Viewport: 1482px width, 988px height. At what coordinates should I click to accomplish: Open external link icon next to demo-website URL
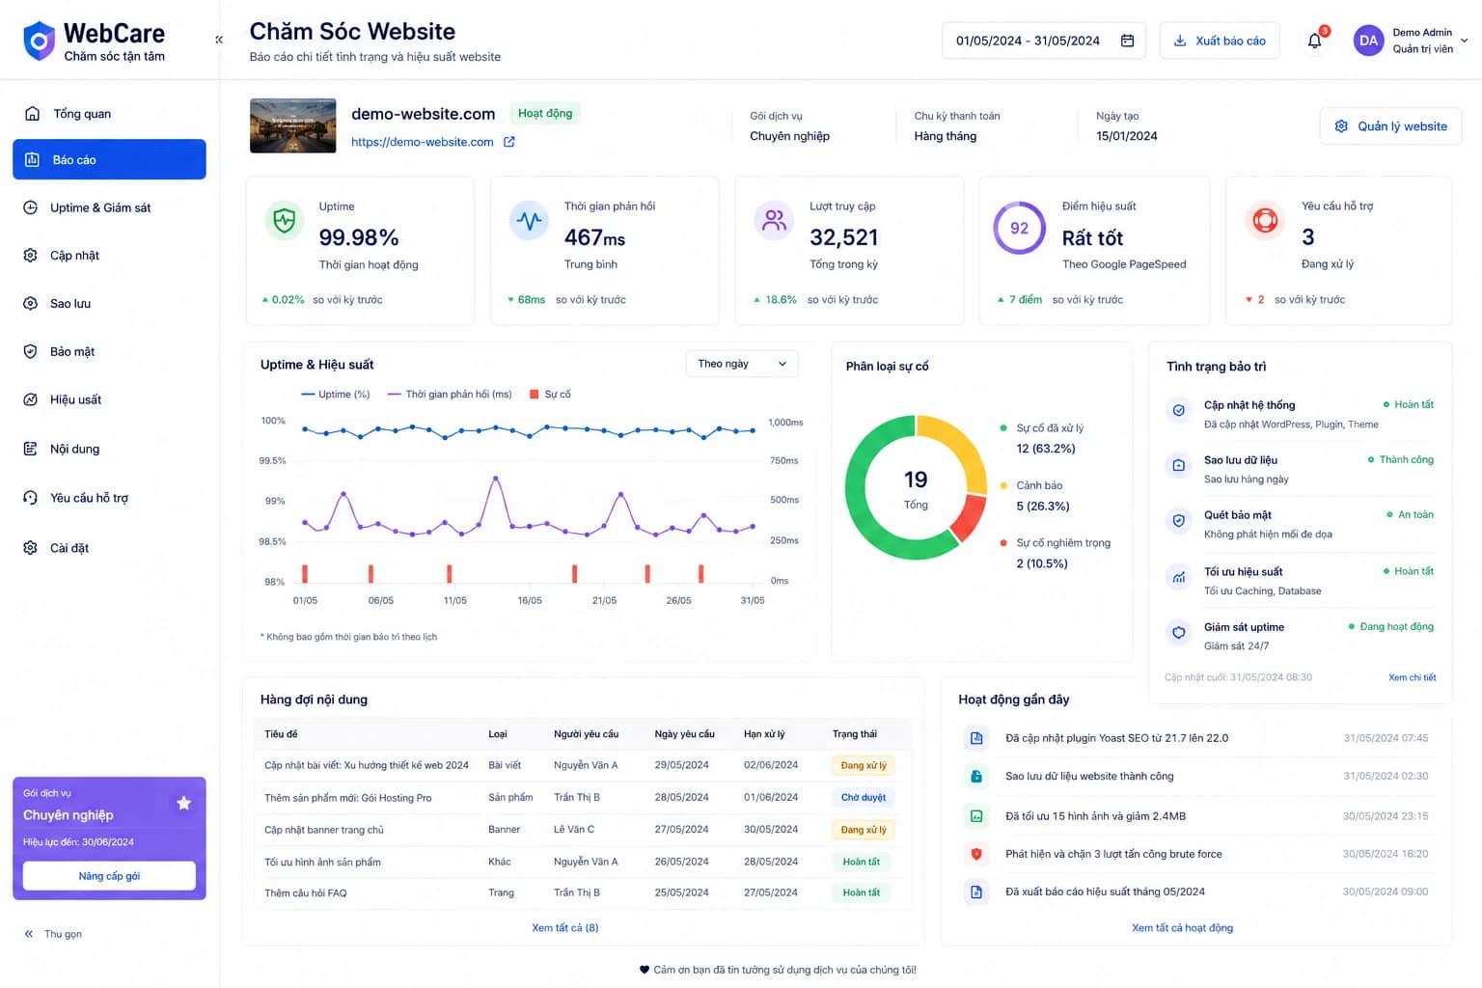(x=509, y=142)
